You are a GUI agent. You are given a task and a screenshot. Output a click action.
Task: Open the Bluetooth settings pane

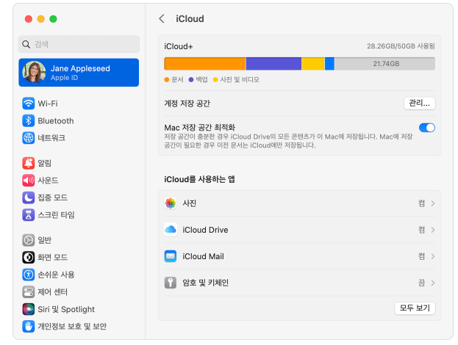[79, 120]
